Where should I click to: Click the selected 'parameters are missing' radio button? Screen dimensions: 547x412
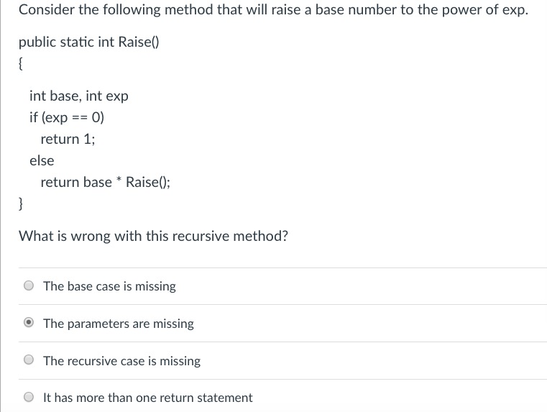29,324
